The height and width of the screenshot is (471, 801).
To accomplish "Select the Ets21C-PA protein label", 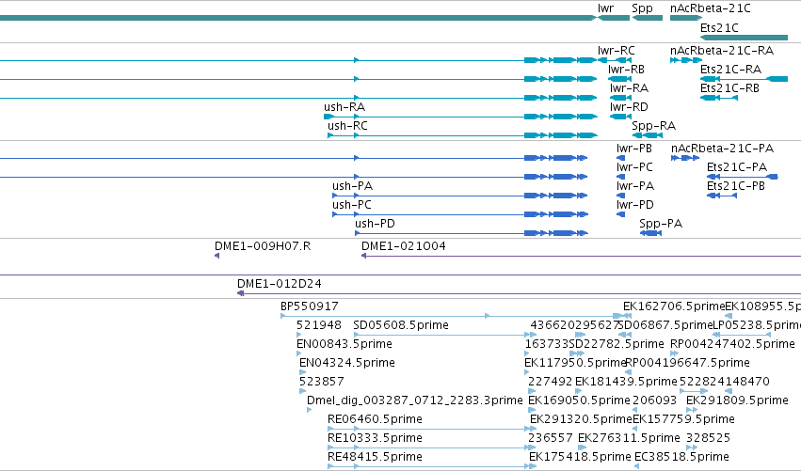I will (737, 167).
